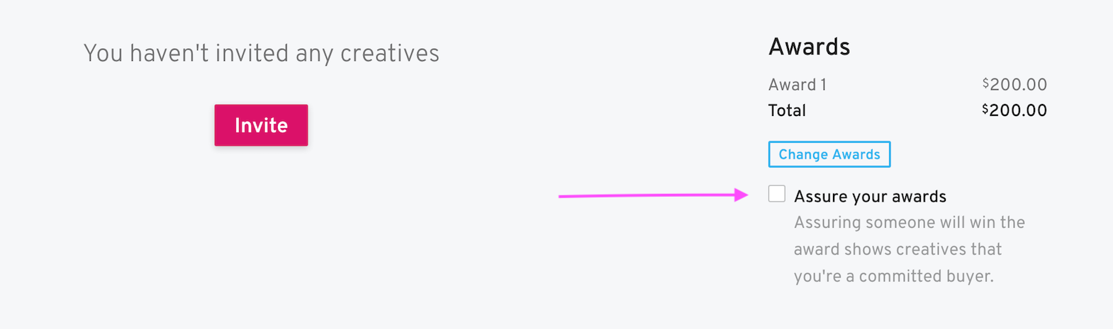
Task: Click the "Assure your awards" label text
Action: [870, 197]
